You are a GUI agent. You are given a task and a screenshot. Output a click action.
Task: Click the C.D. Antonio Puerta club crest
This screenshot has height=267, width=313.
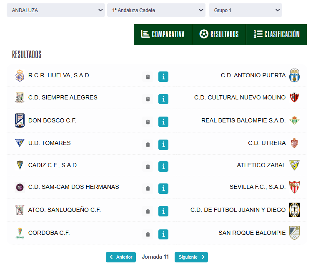(294, 76)
